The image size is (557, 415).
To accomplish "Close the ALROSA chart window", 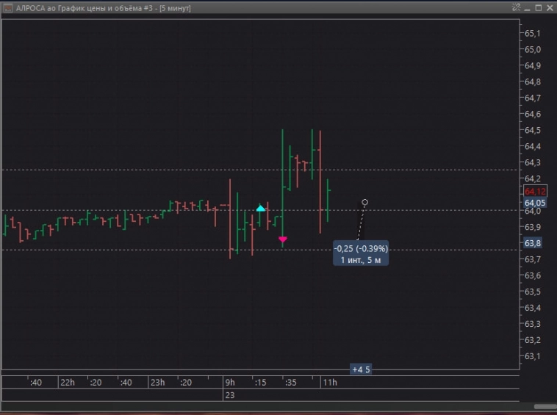I will click(548, 7).
